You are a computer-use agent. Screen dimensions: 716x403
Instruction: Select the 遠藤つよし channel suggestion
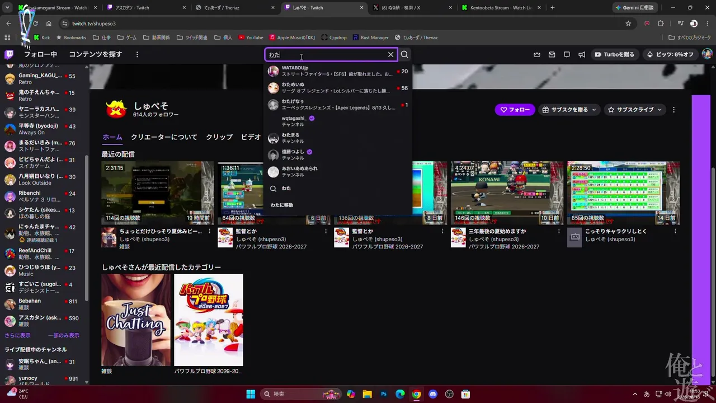(338, 155)
